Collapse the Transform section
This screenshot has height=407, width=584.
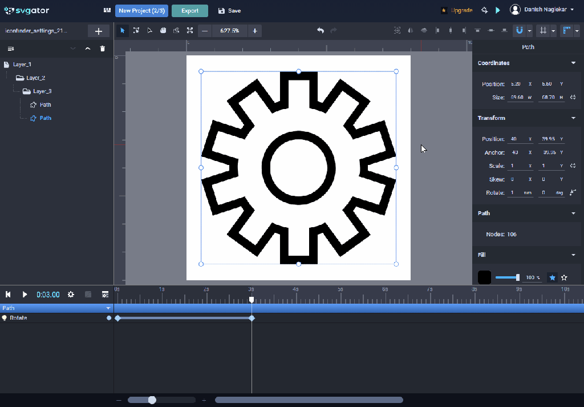pyautogui.click(x=573, y=118)
